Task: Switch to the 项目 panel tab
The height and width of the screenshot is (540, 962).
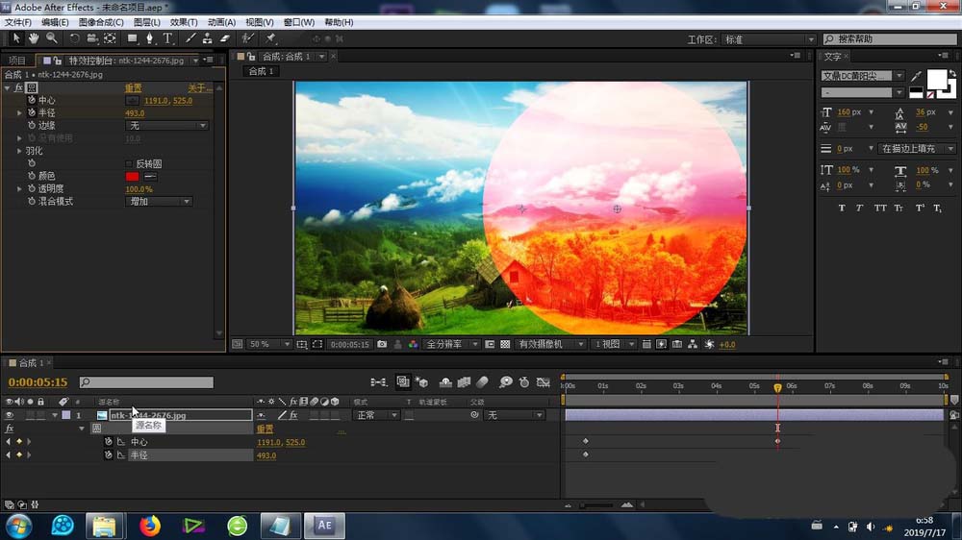Action: pyautogui.click(x=16, y=61)
